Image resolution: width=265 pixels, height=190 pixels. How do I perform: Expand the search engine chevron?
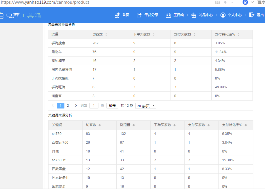pyautogui.click(x=252, y=2)
